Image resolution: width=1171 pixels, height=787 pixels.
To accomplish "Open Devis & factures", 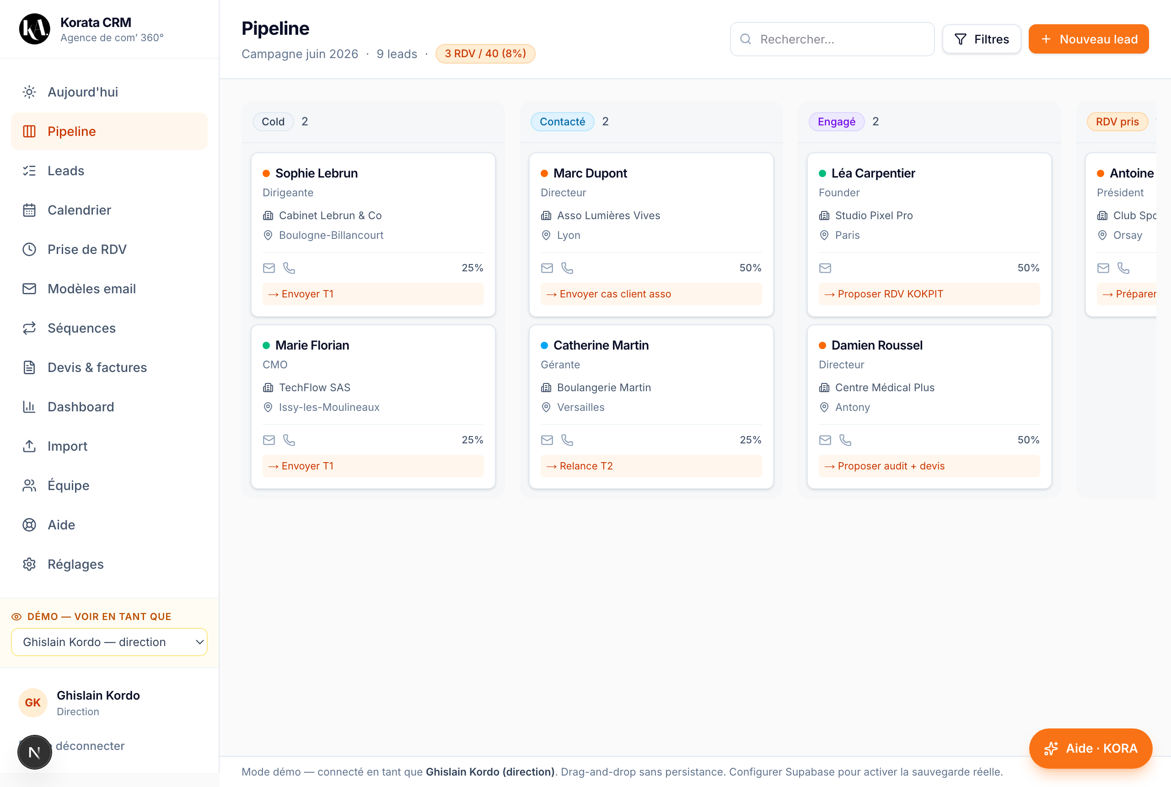I will [109, 367].
